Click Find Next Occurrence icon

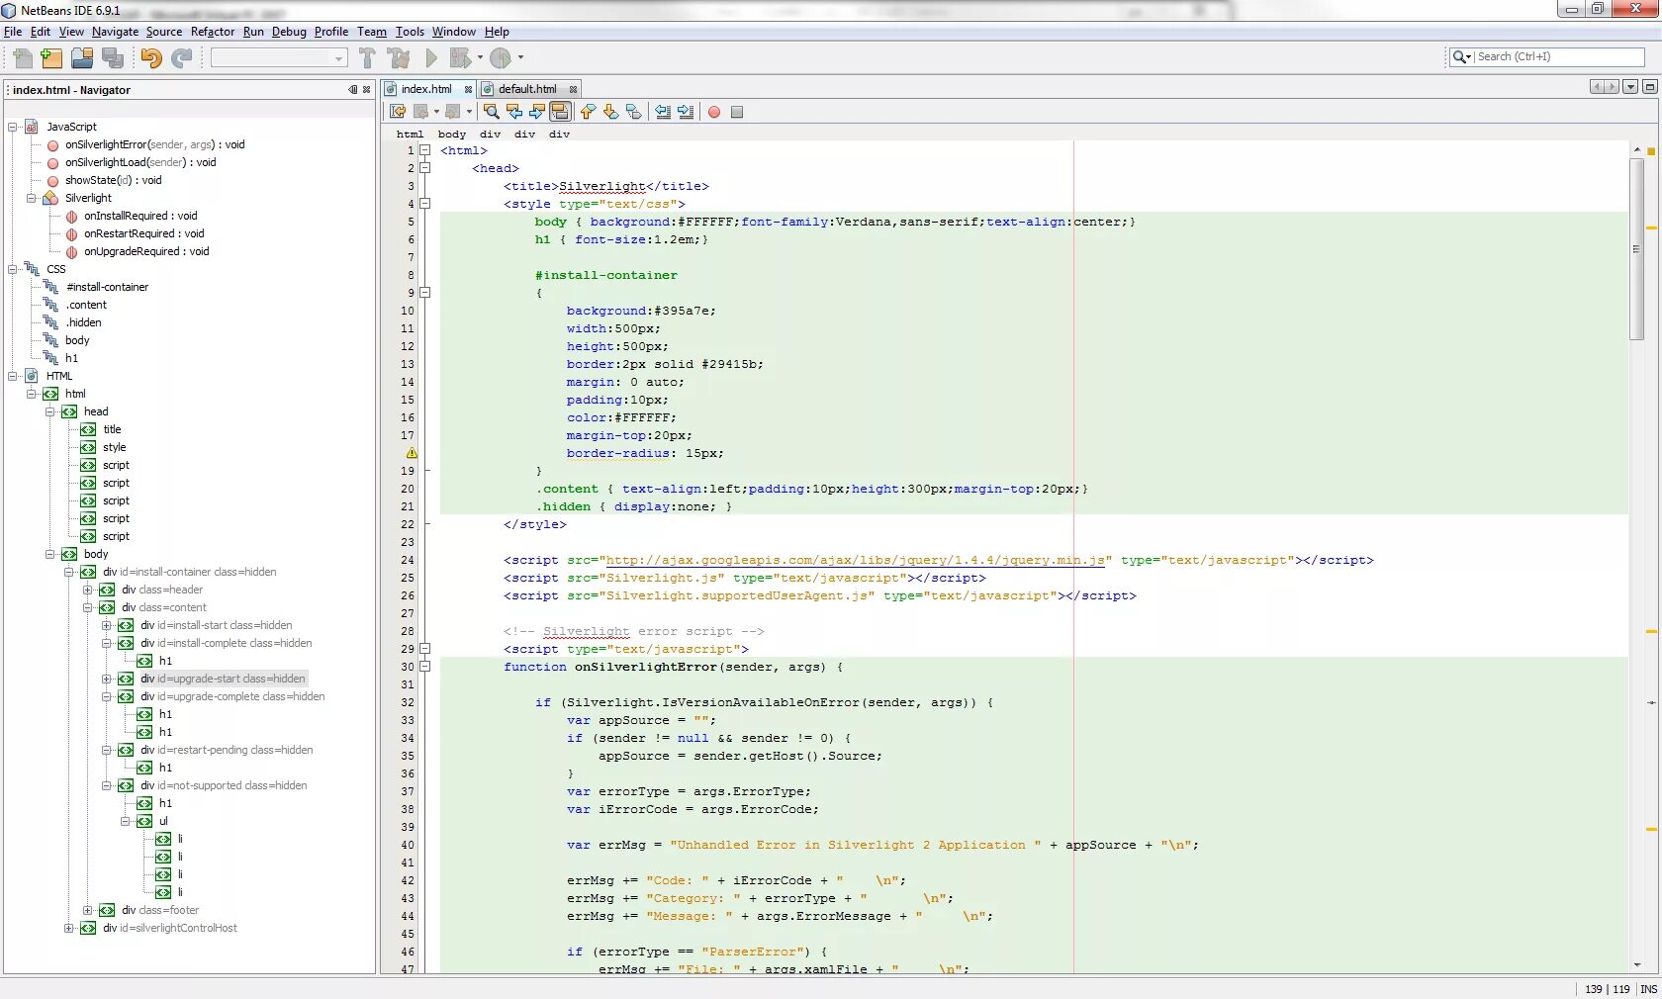click(537, 112)
